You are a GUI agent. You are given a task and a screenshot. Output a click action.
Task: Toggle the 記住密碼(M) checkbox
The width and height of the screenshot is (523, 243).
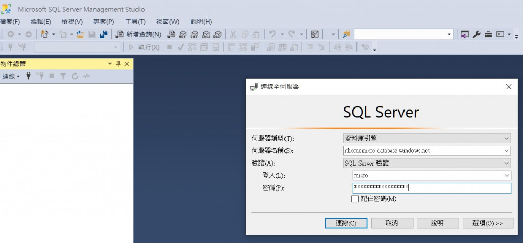click(x=355, y=199)
